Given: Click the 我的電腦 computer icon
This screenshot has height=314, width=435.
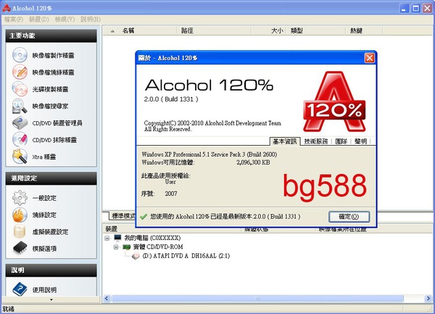Looking at the screenshot, I should tap(117, 238).
